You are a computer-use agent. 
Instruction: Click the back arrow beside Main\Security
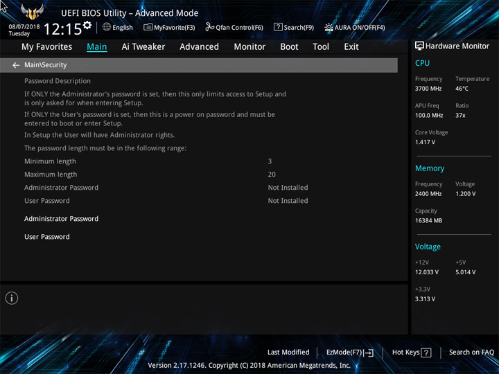16,65
